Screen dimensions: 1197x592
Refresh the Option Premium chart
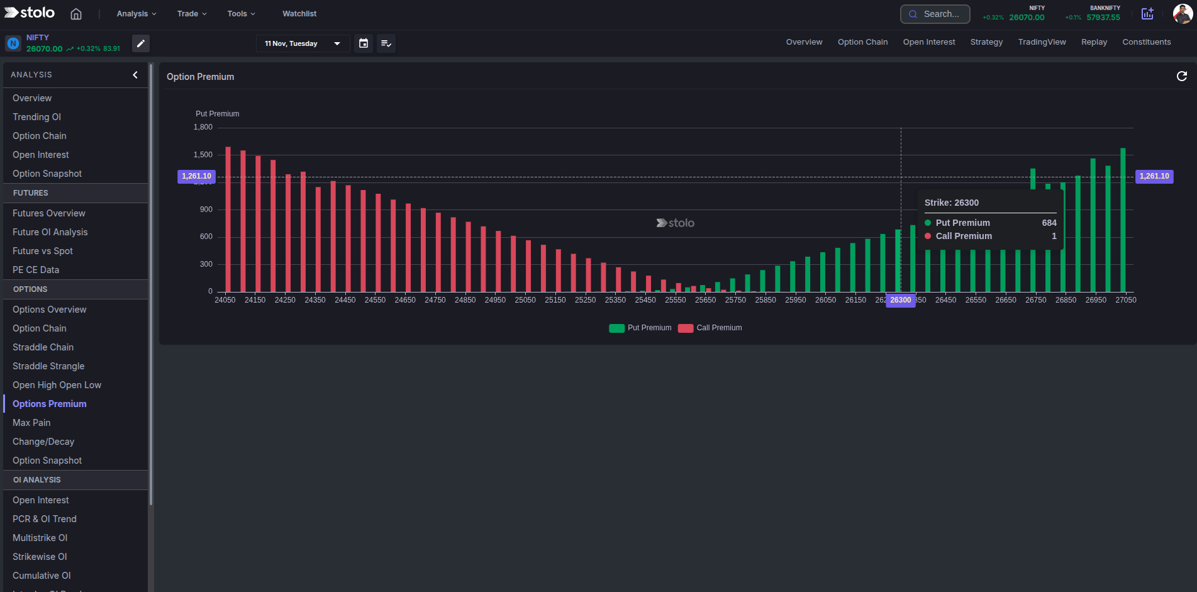[x=1182, y=76]
